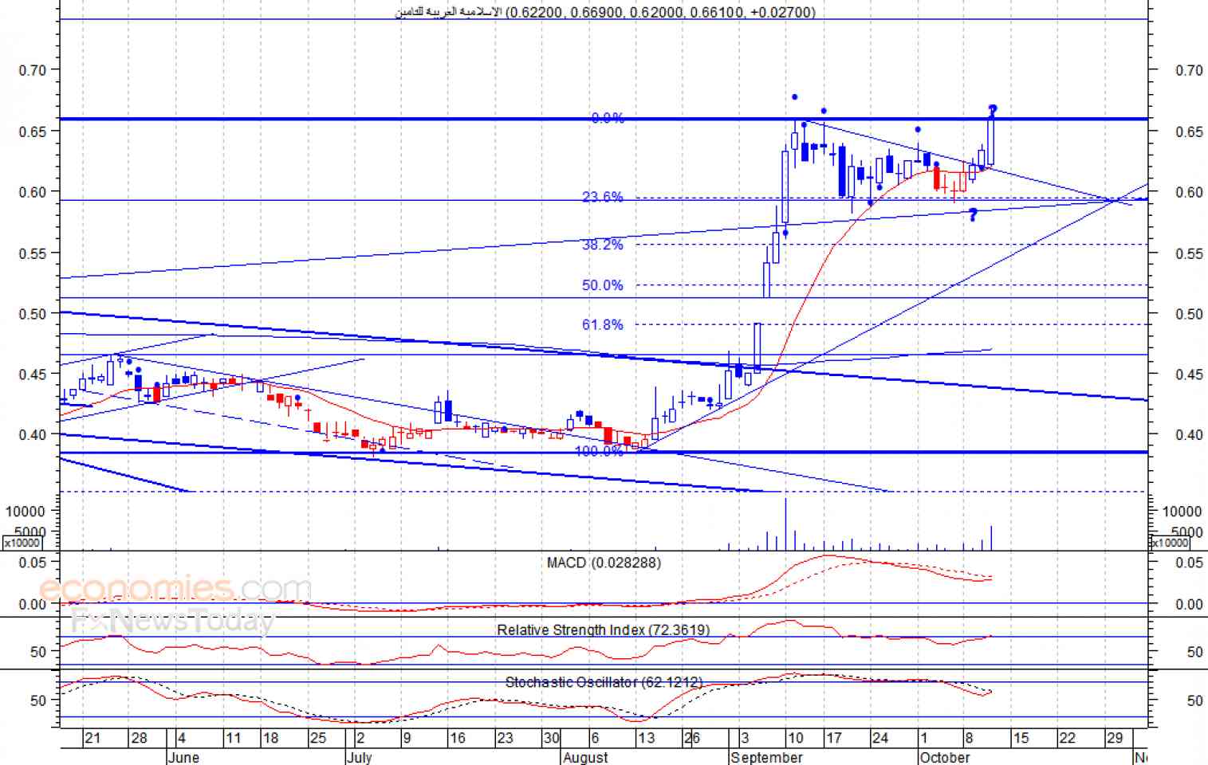This screenshot has width=1208, height=765.
Task: Click the 100.0% Fibonacci level label
Action: tap(600, 451)
